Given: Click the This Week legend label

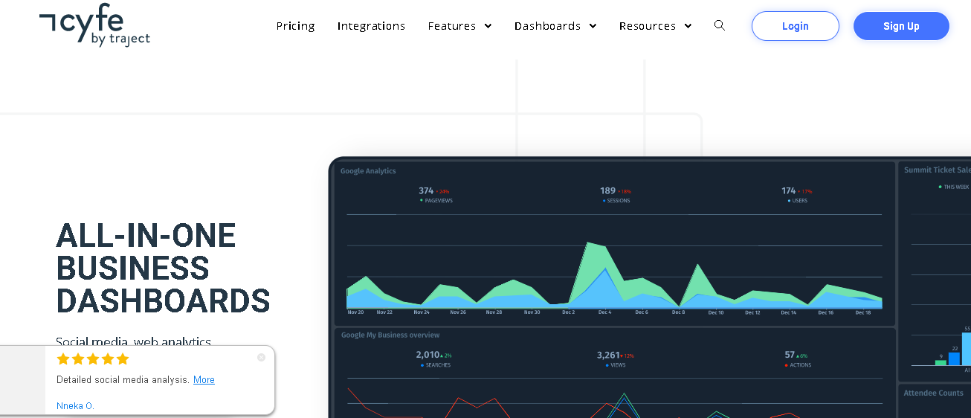Looking at the screenshot, I should click(x=954, y=187).
